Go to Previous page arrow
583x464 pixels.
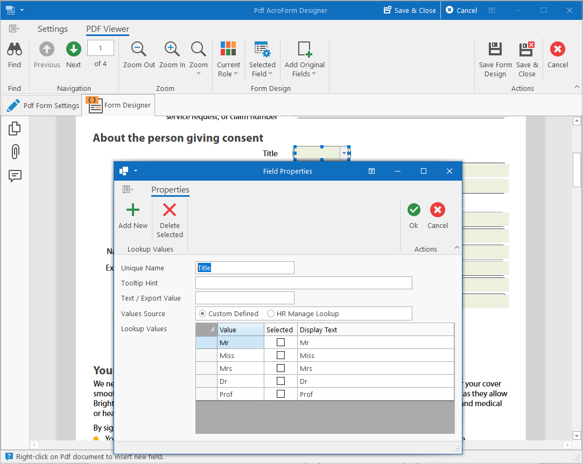[47, 49]
